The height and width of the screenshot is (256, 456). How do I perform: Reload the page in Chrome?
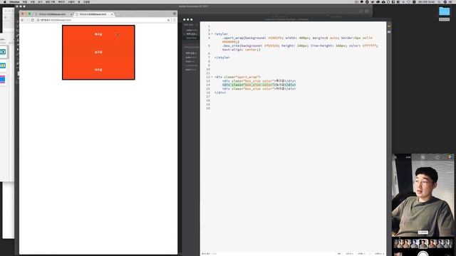tap(32, 20)
